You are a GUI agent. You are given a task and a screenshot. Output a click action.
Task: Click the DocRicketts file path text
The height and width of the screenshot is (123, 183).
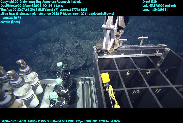click(32, 6)
